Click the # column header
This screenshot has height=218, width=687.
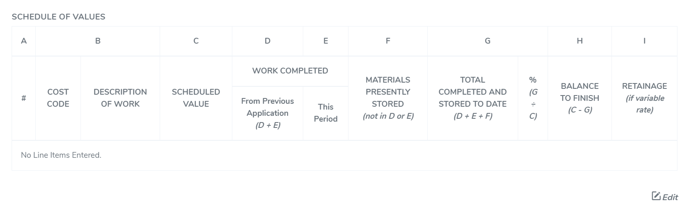pyautogui.click(x=24, y=98)
